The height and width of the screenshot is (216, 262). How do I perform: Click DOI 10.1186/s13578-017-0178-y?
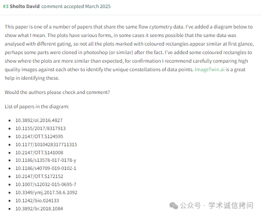click(x=46, y=160)
